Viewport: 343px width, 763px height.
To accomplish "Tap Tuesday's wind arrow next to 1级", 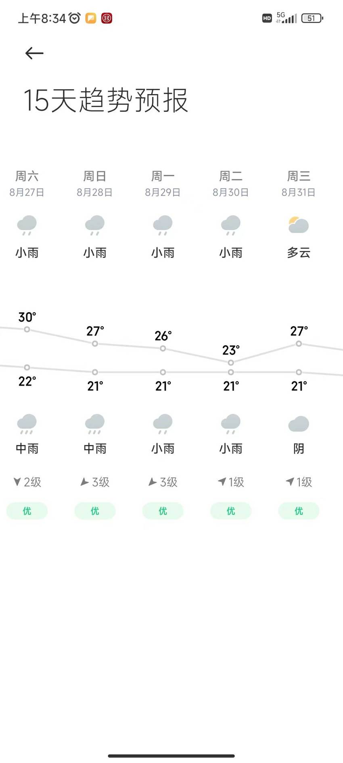I will click(x=222, y=481).
